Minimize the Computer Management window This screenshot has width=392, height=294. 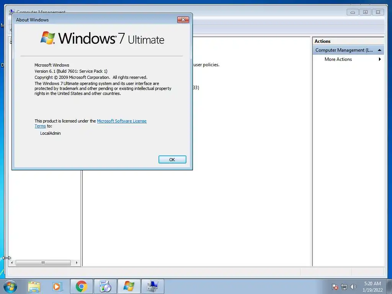click(x=353, y=12)
